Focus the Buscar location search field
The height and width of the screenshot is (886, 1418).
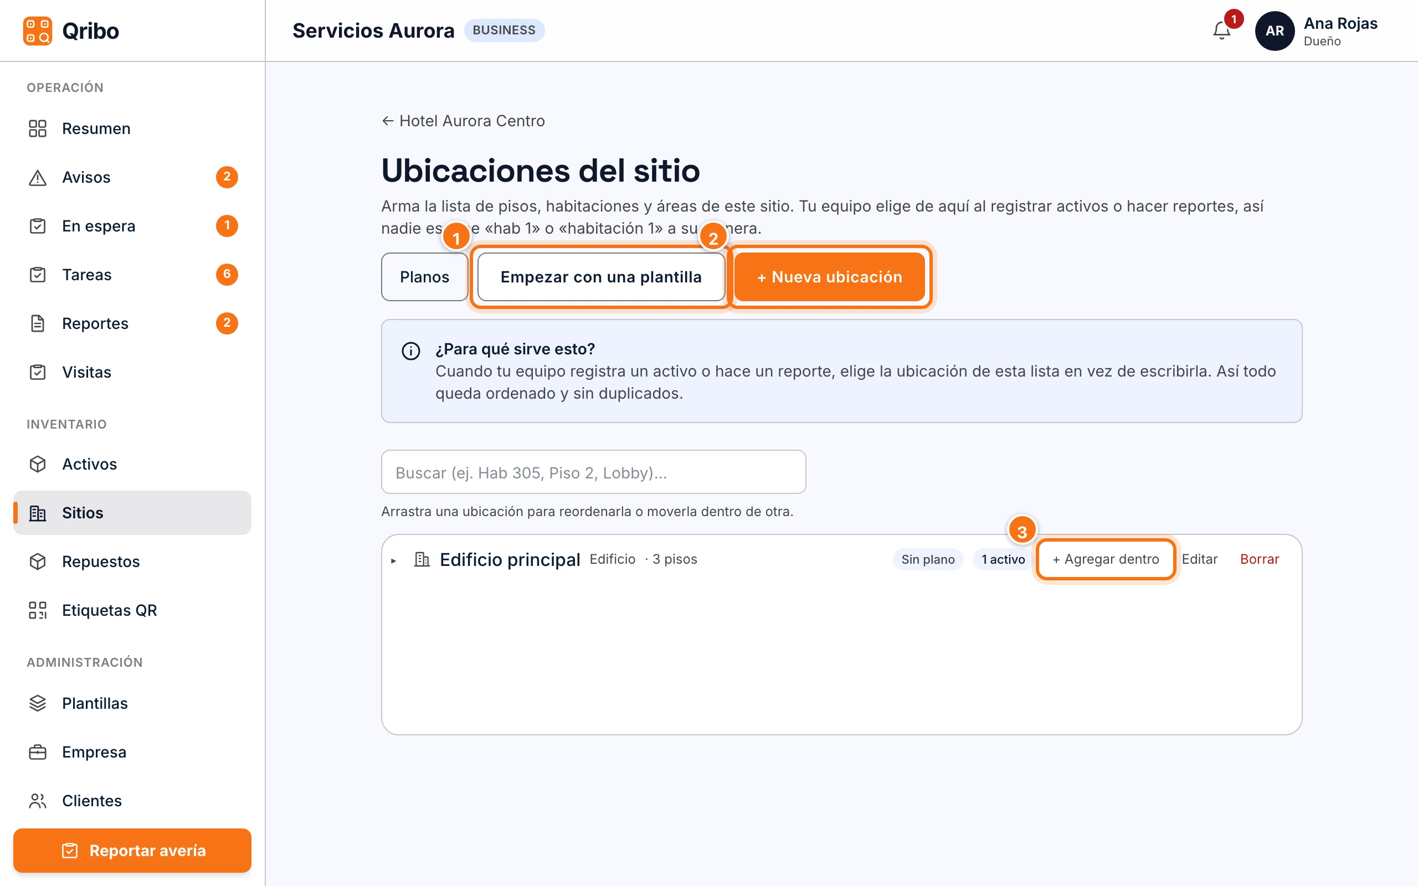[x=593, y=472]
